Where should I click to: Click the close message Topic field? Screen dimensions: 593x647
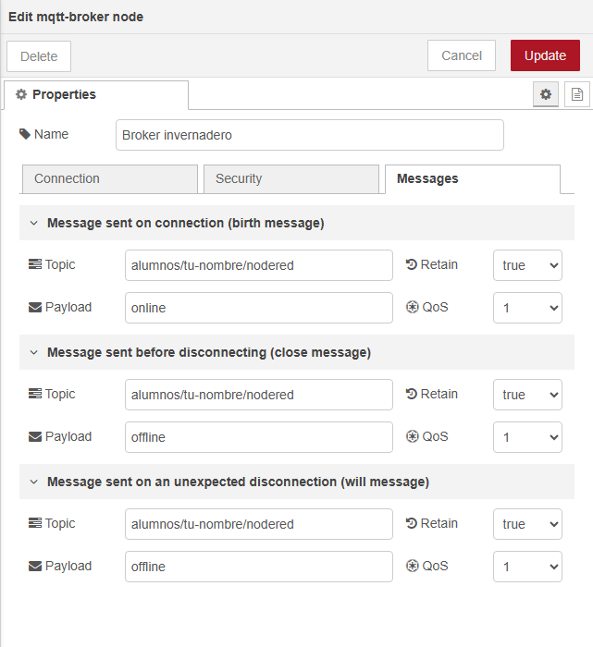(259, 395)
